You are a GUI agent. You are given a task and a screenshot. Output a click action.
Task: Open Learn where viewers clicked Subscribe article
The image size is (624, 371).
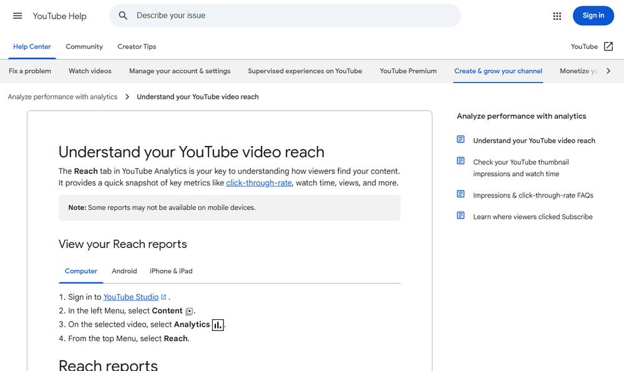click(x=533, y=217)
